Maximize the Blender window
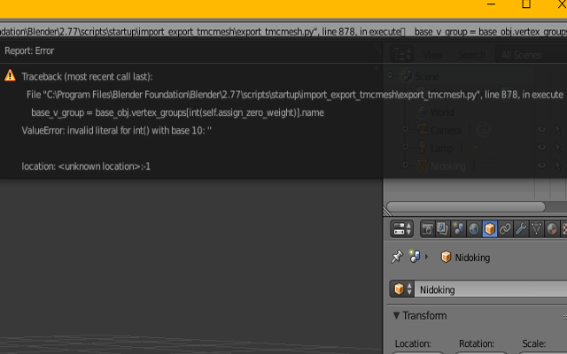The height and width of the screenshot is (354, 567). pyautogui.click(x=526, y=4)
